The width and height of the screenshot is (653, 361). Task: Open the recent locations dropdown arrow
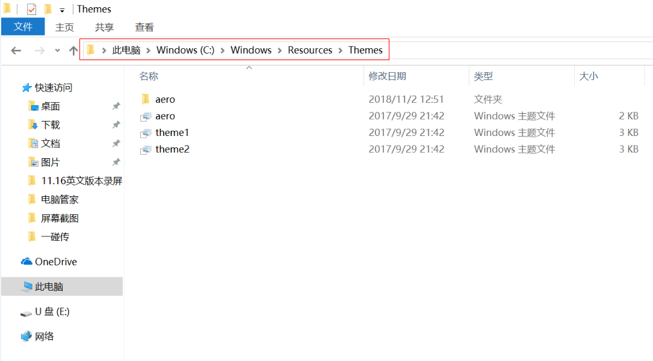coord(57,51)
